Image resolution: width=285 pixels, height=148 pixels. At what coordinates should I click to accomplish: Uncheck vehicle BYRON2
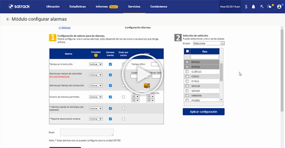coord(187,67)
